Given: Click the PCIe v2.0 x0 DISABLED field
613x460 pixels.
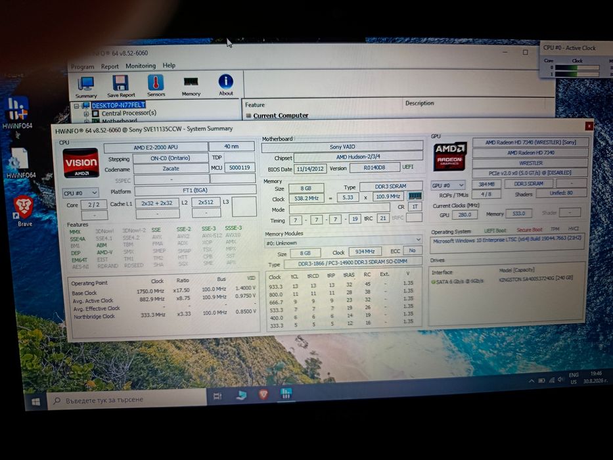Looking at the screenshot, I should 530,172.
